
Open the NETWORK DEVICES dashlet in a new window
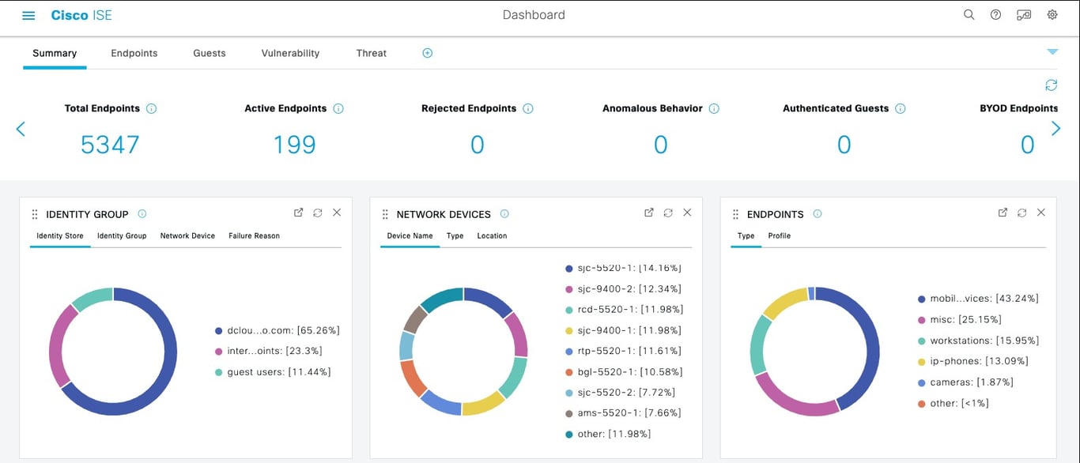648,212
